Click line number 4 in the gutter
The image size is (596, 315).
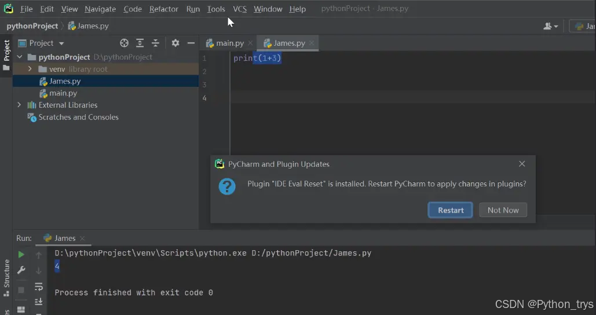tap(204, 98)
